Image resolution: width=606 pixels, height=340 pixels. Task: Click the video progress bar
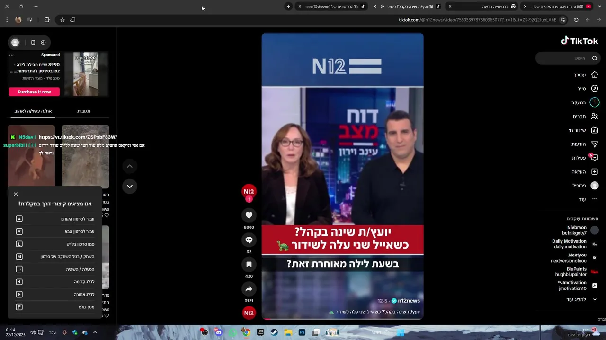342,319
